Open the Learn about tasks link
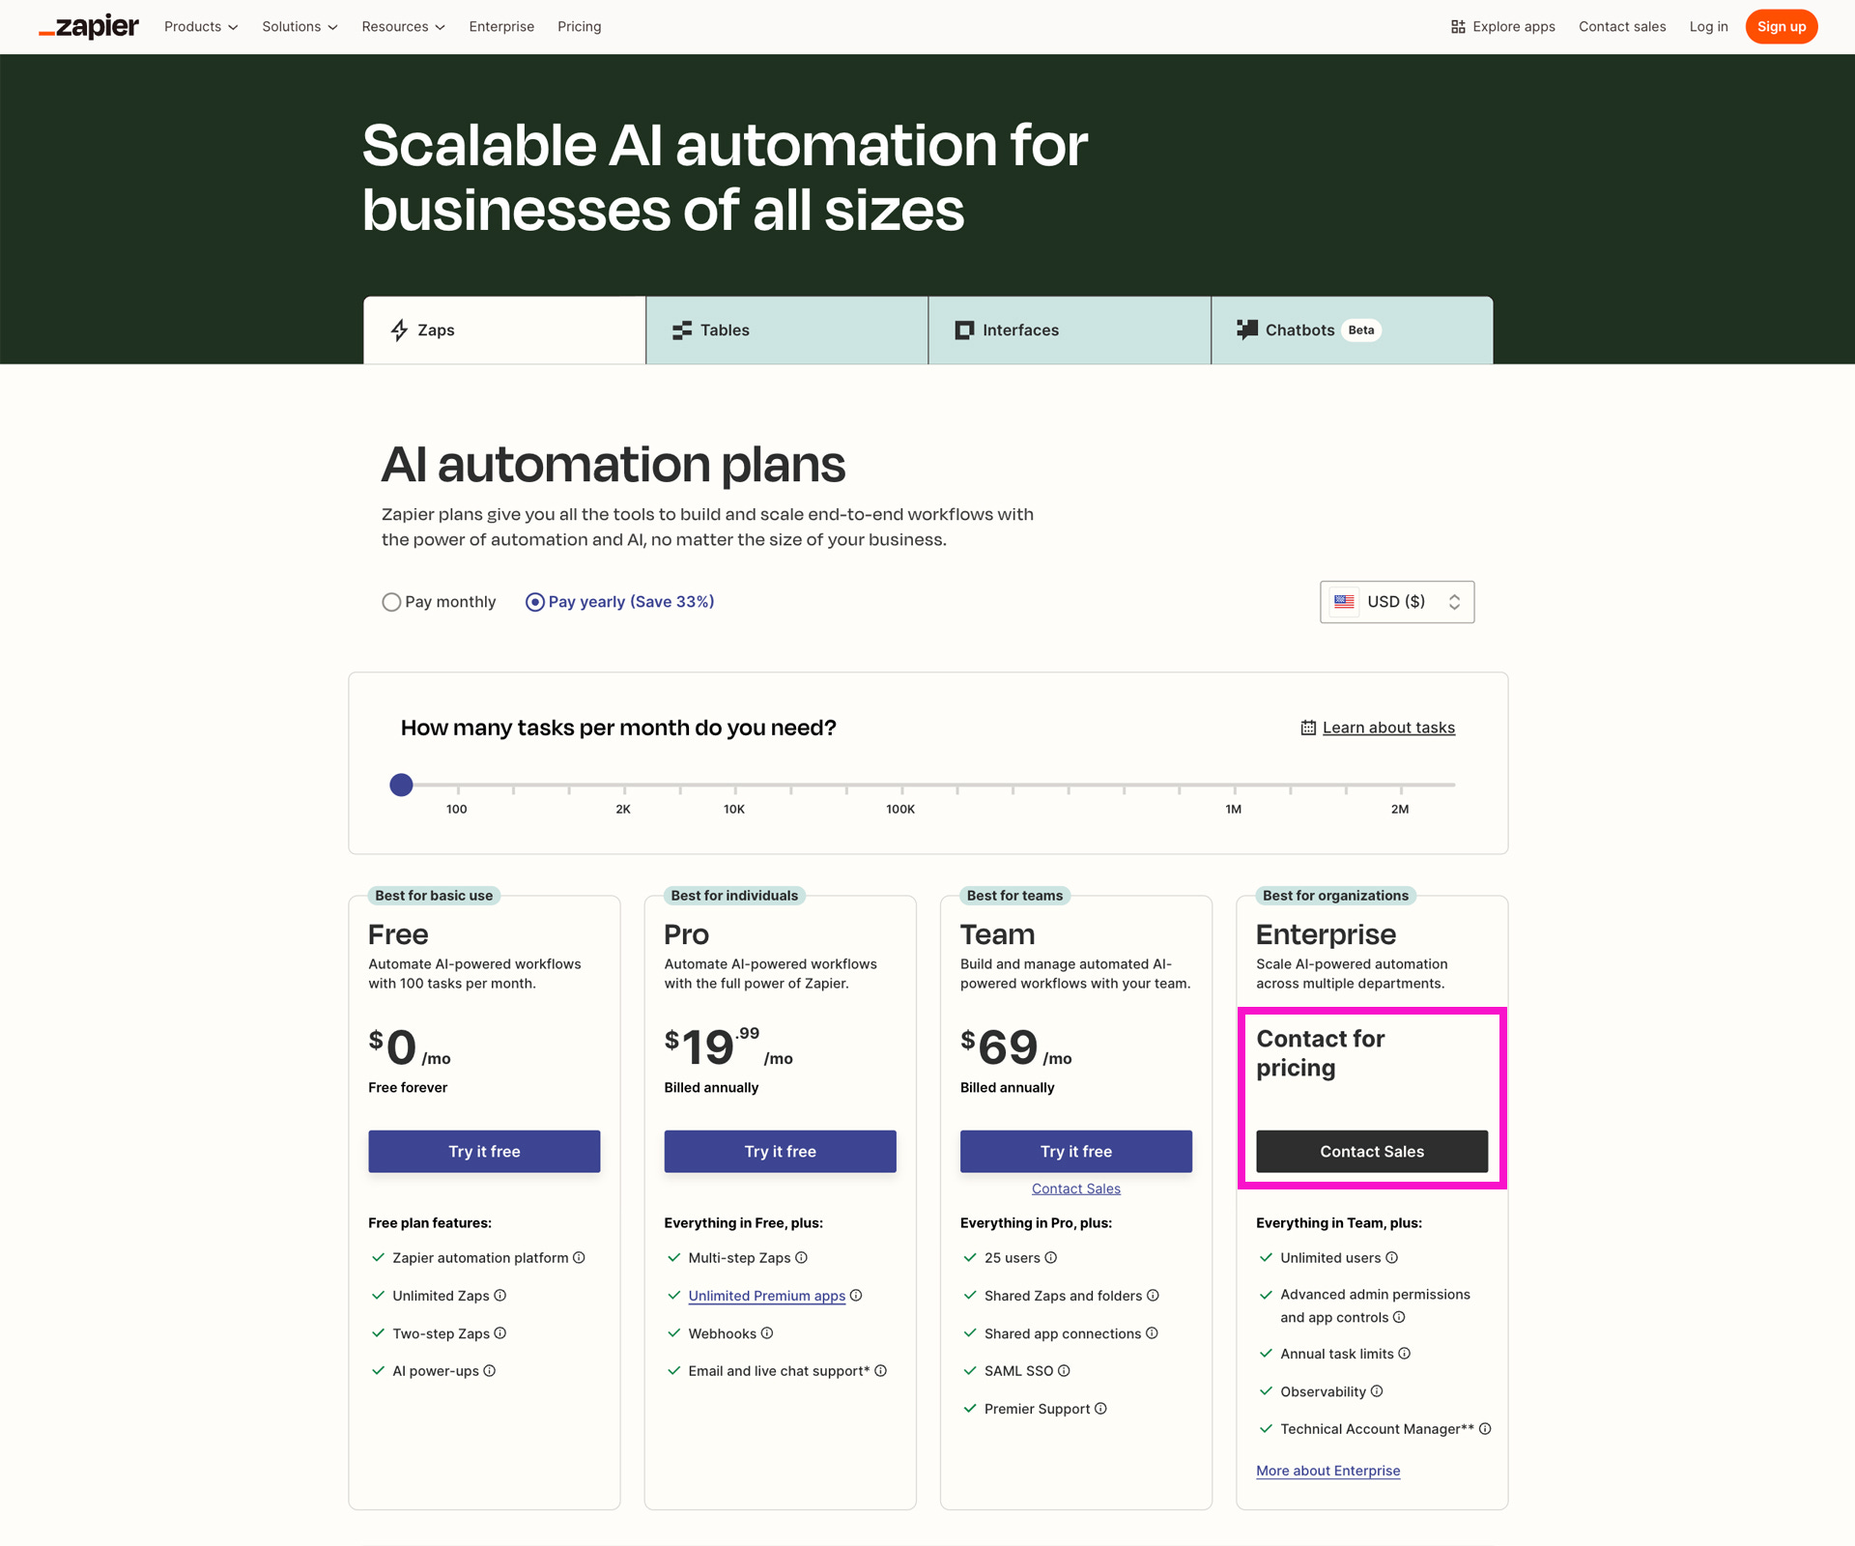Screen dimensions: 1855x1546 1387,728
